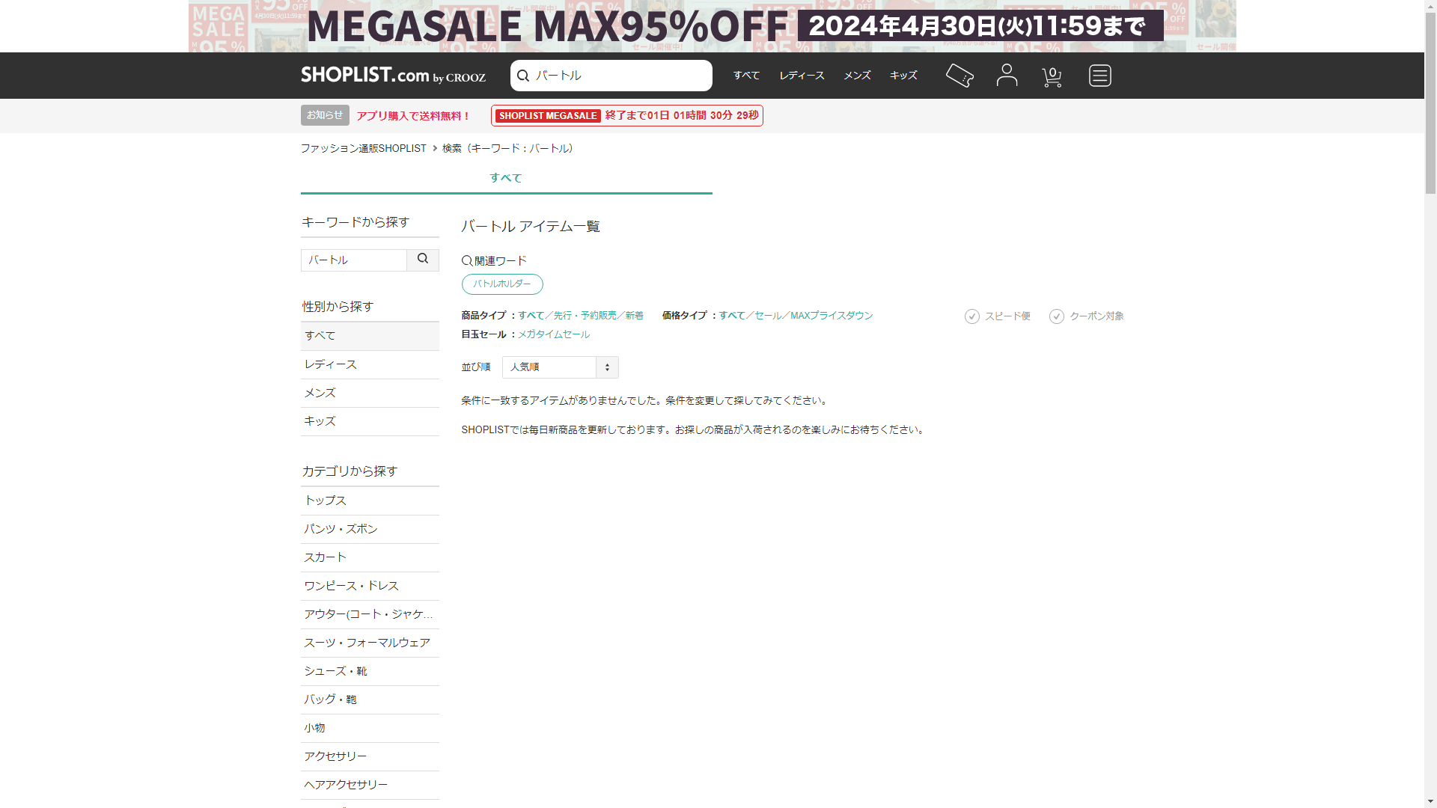Toggle the クーポン対象 filter
Viewport: 1437px width, 808px height.
(1086, 316)
